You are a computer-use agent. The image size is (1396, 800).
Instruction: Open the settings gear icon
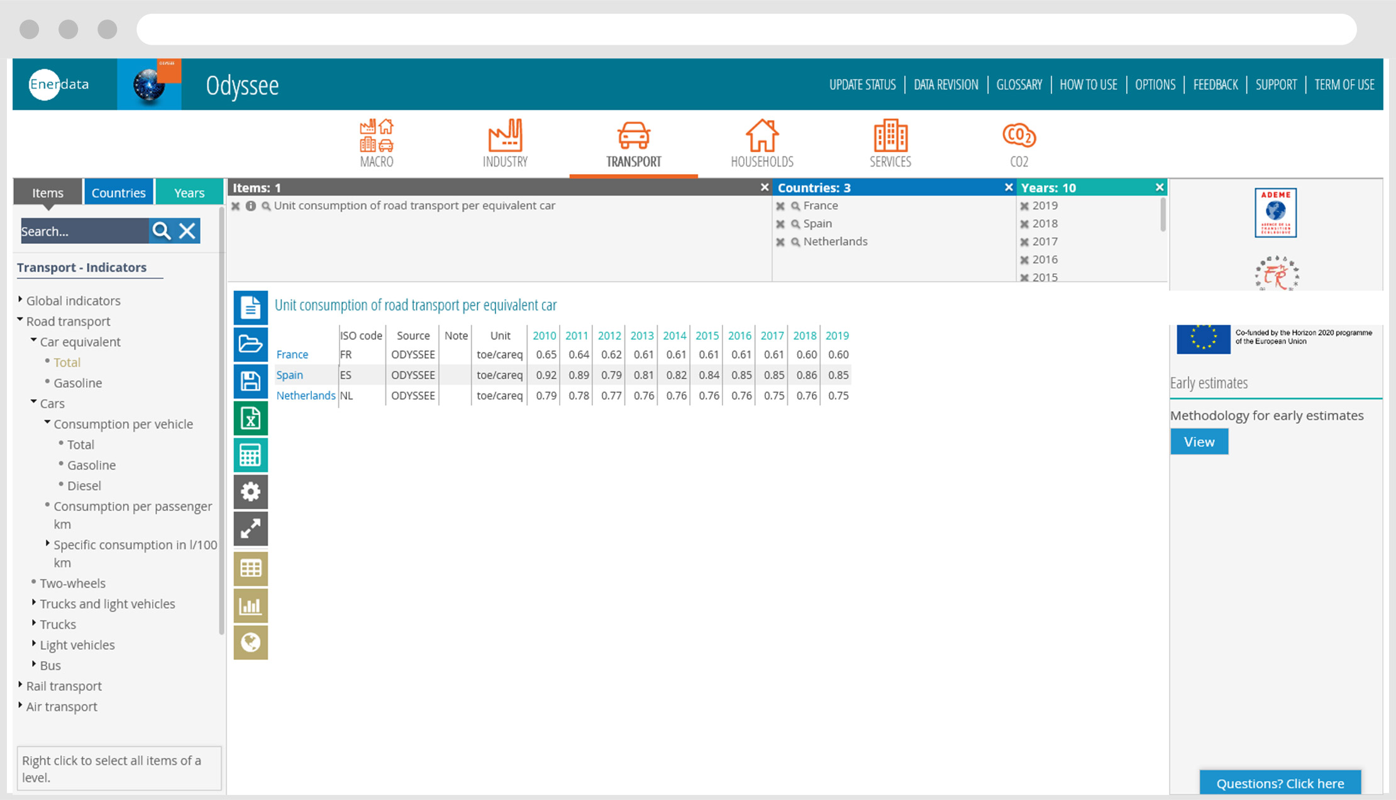[250, 491]
